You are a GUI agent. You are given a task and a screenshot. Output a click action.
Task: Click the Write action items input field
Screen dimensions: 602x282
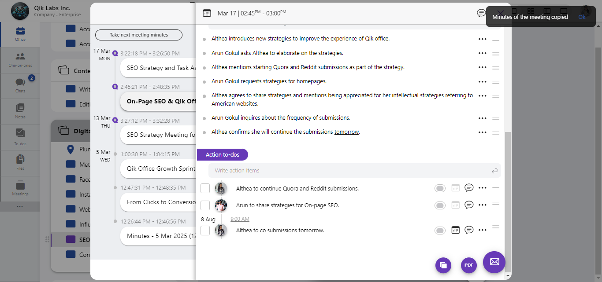coord(350,171)
